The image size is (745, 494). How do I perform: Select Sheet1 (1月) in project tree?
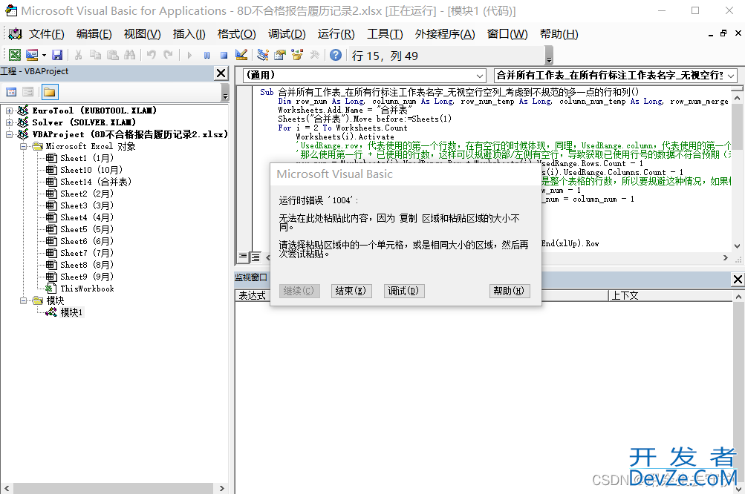point(87,158)
